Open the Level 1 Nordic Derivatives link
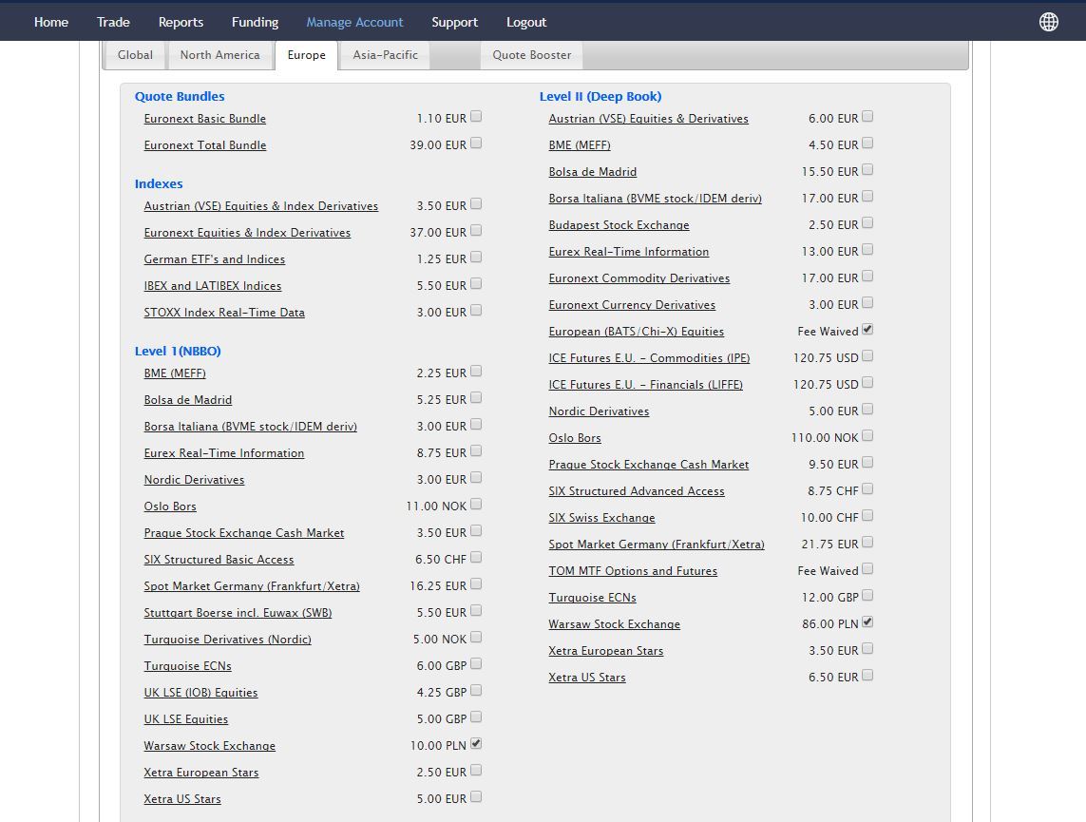 click(x=194, y=480)
